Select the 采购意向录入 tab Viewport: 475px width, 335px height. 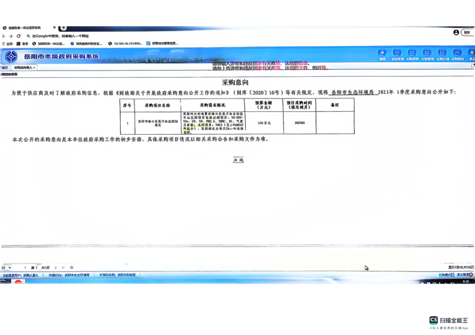23,68
